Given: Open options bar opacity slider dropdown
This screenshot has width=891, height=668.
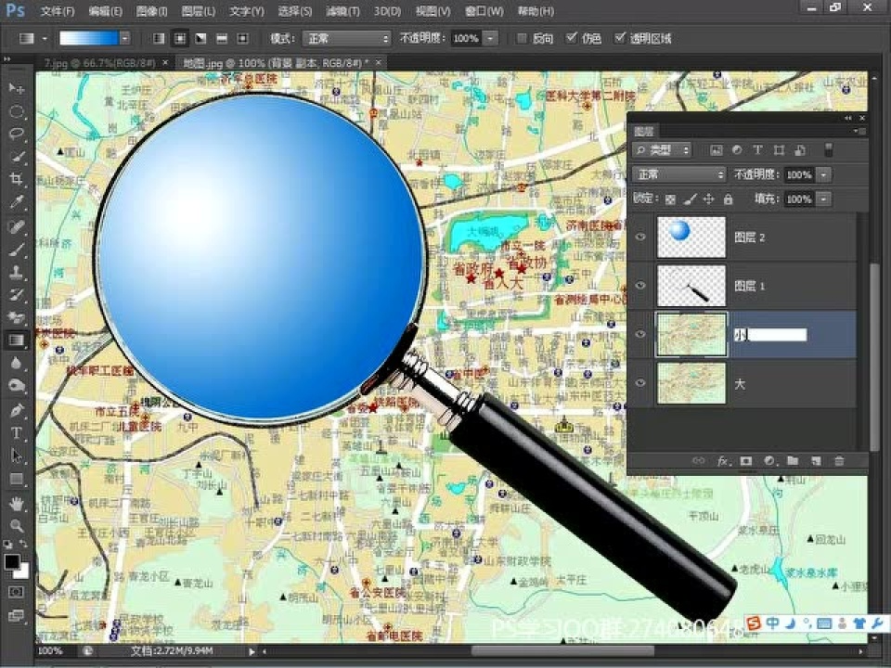Looking at the screenshot, I should pos(490,39).
